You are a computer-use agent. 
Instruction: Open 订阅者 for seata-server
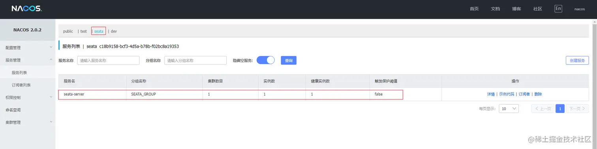pyautogui.click(x=524, y=94)
